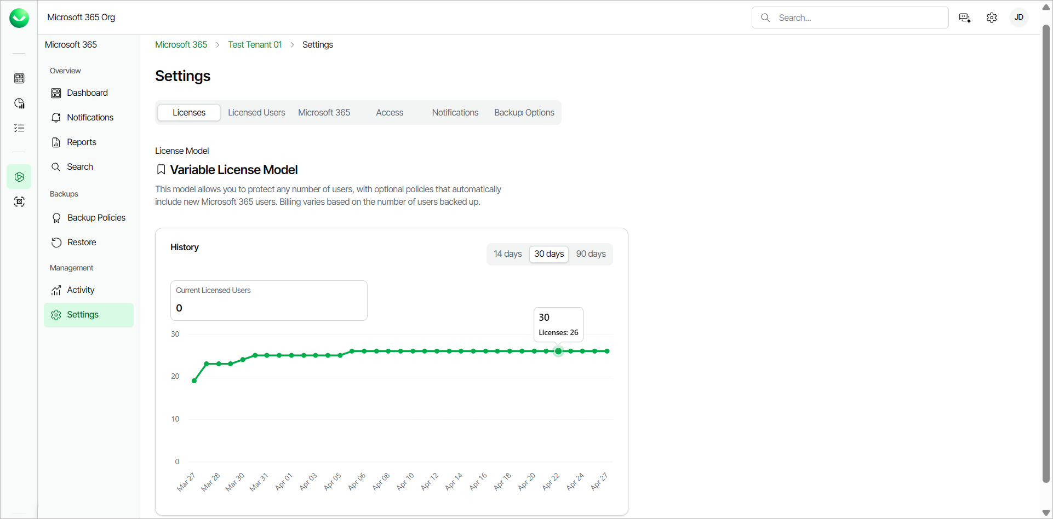Open the top-right gear settings icon
Screen dimensions: 1053x519
tap(992, 18)
